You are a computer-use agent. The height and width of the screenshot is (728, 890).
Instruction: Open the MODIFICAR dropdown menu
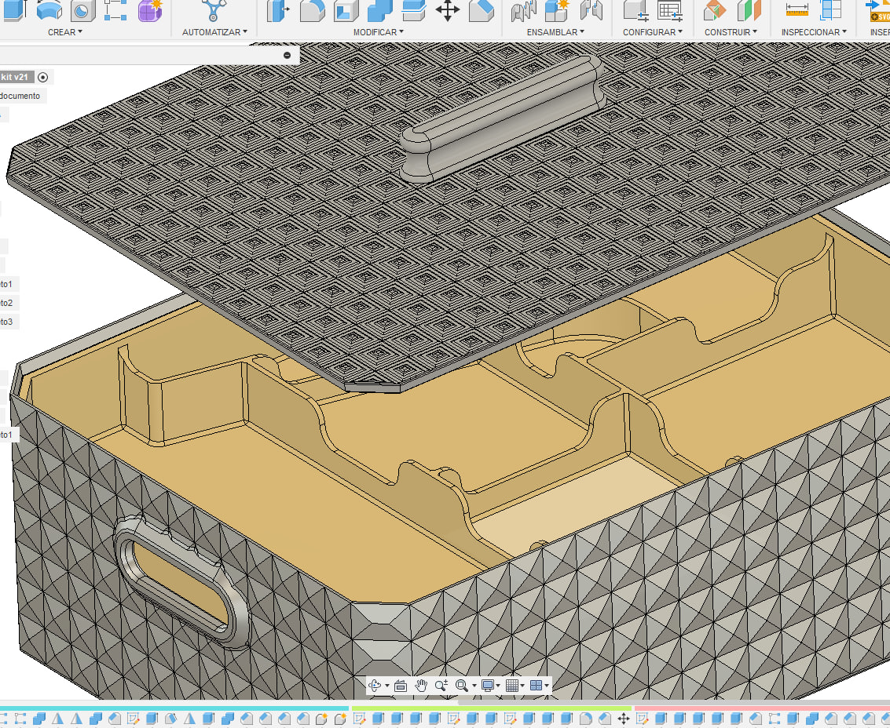tap(379, 32)
